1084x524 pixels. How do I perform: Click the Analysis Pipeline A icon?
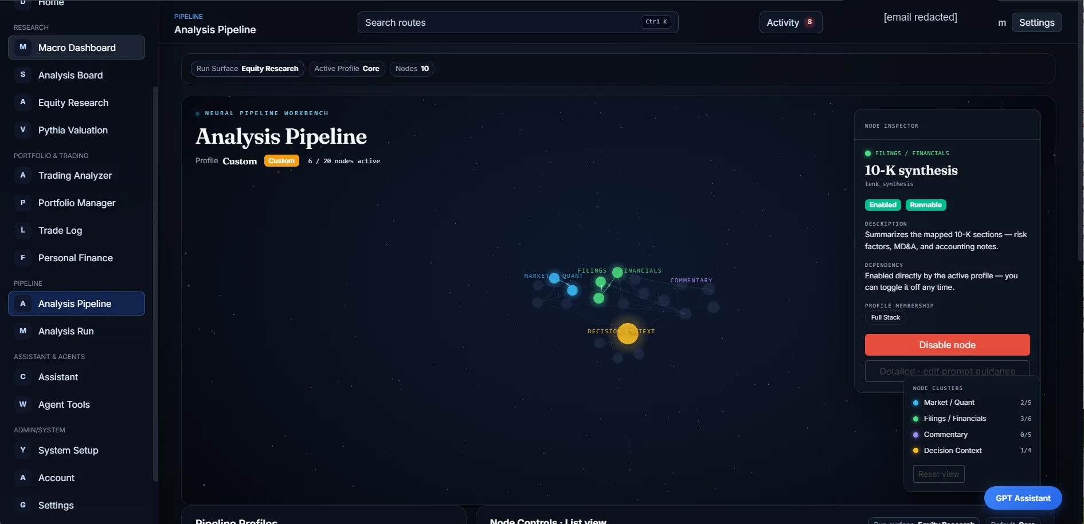(x=23, y=304)
